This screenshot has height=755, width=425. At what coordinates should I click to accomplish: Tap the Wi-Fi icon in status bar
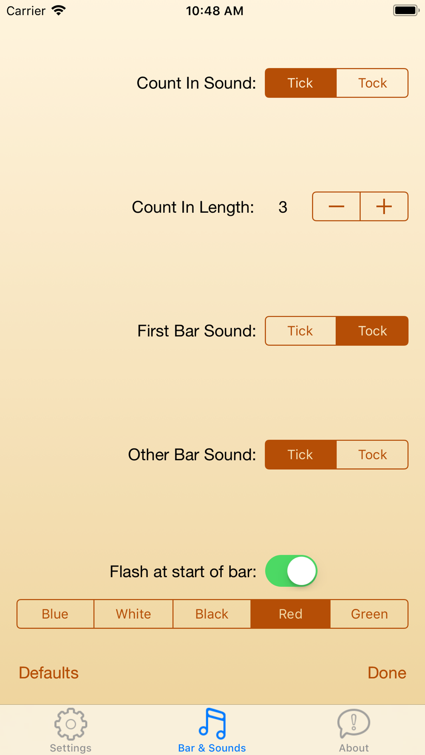(59, 11)
